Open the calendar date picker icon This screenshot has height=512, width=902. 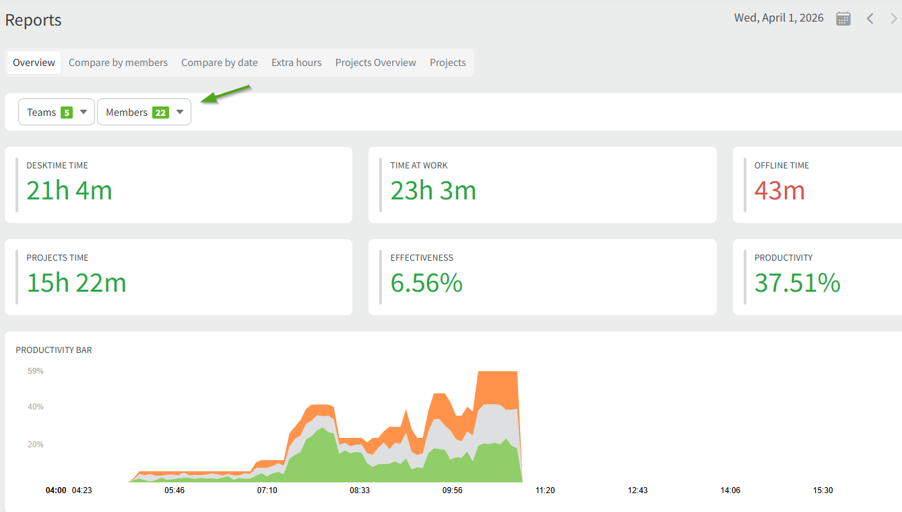[843, 19]
